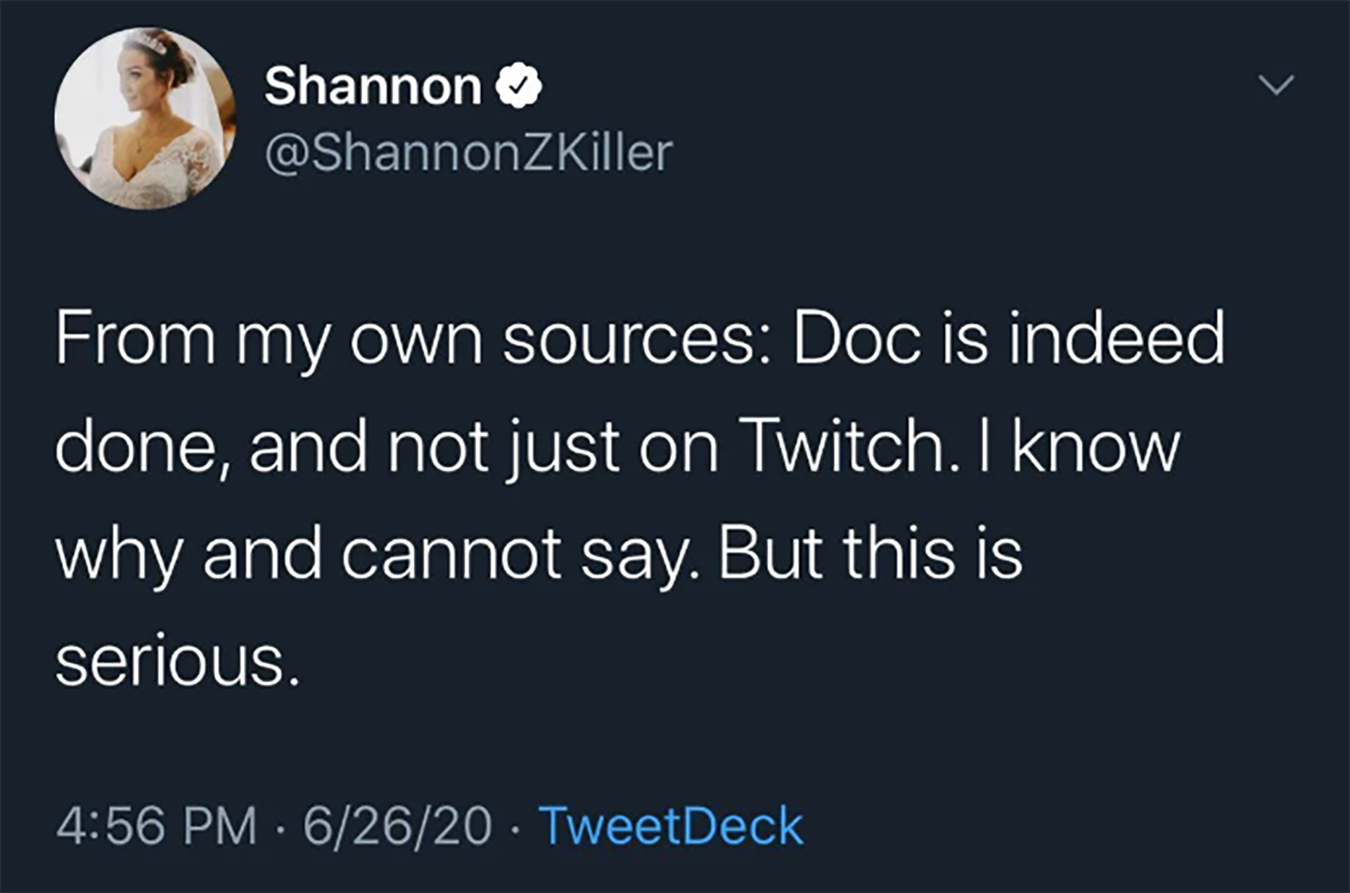Click the display name Shannon

point(373,86)
